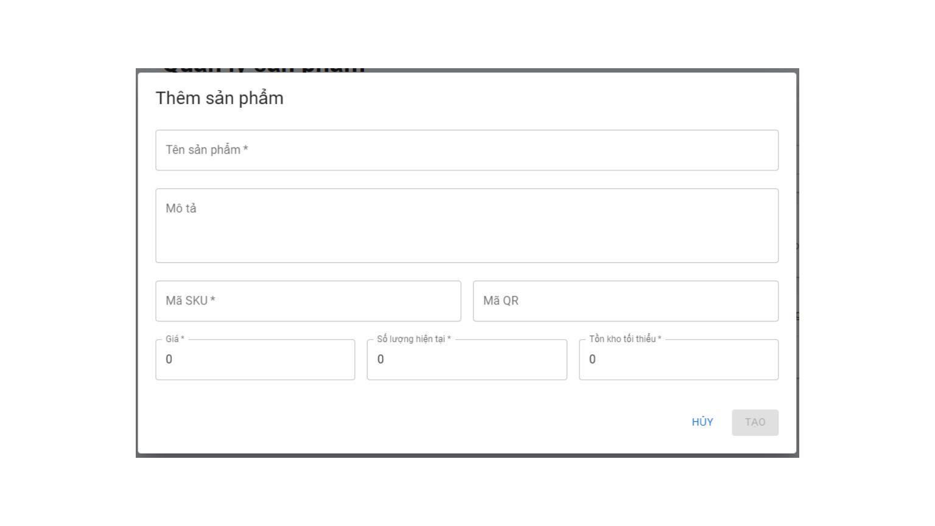Click the Thêm sản phẩm dialog title
Screen dimensions: 935x526
(x=219, y=98)
